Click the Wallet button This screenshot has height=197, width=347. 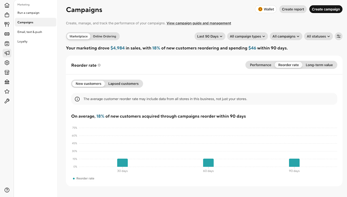click(266, 9)
